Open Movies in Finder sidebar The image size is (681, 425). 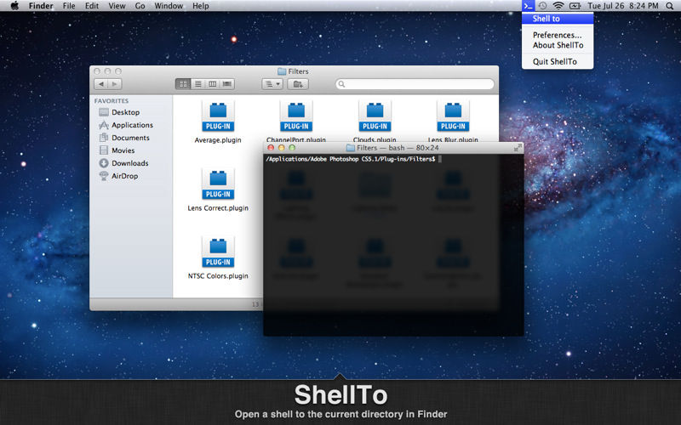117,150
